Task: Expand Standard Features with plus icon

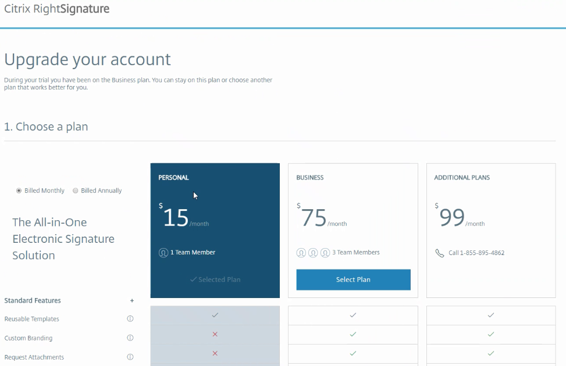Action: 132,300
